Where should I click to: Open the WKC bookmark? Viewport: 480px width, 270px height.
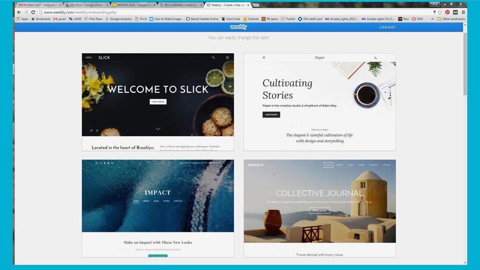418,19
